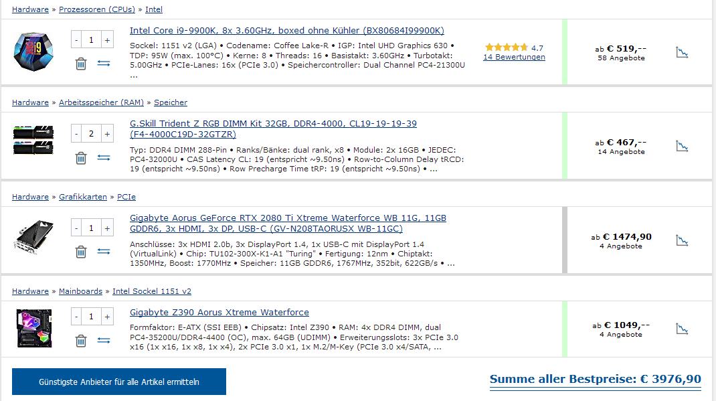Click the swap arrows icon for Gigabyte Z390 Aorus
716x401 pixels.
click(x=104, y=340)
